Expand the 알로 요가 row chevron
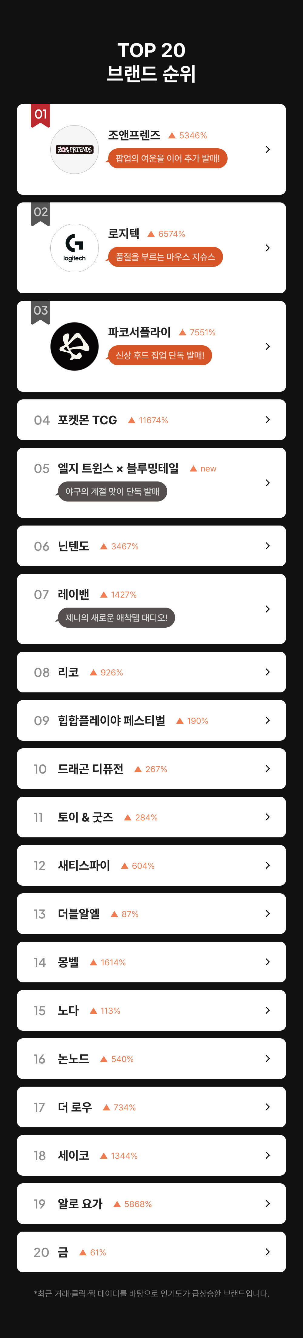Viewport: 303px width, 1338px height. click(x=267, y=1203)
